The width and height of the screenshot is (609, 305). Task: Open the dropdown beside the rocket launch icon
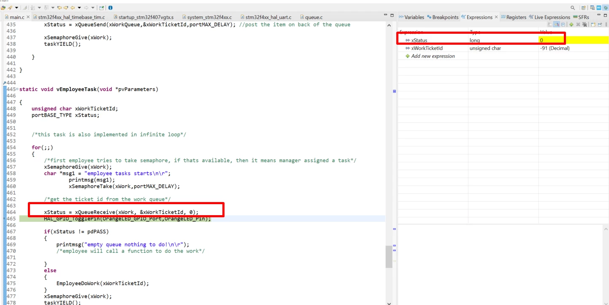point(16,8)
